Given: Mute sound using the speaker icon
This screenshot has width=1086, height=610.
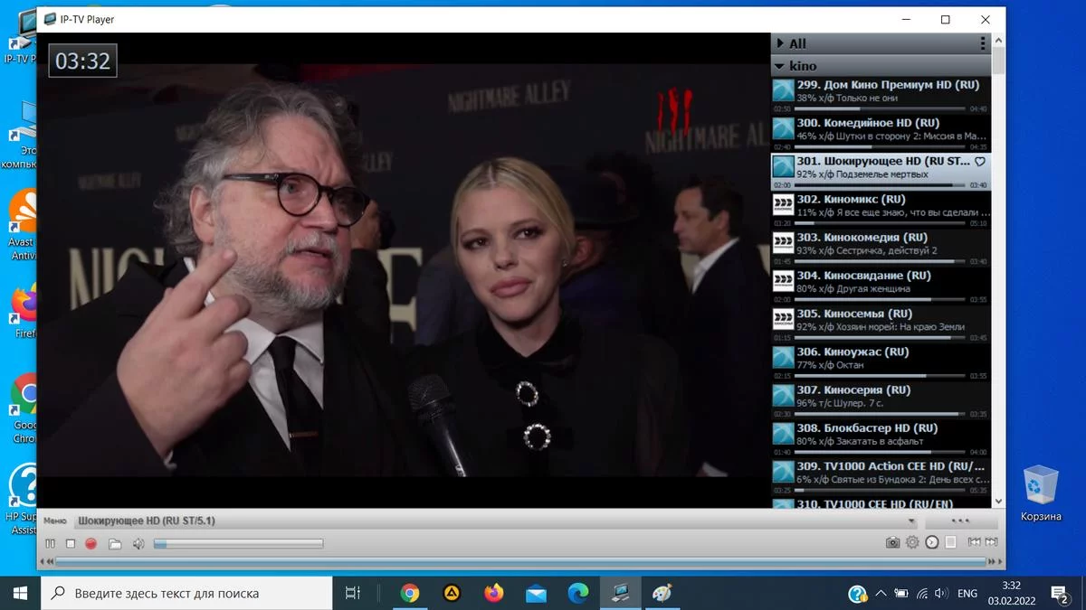Looking at the screenshot, I should click(x=138, y=544).
